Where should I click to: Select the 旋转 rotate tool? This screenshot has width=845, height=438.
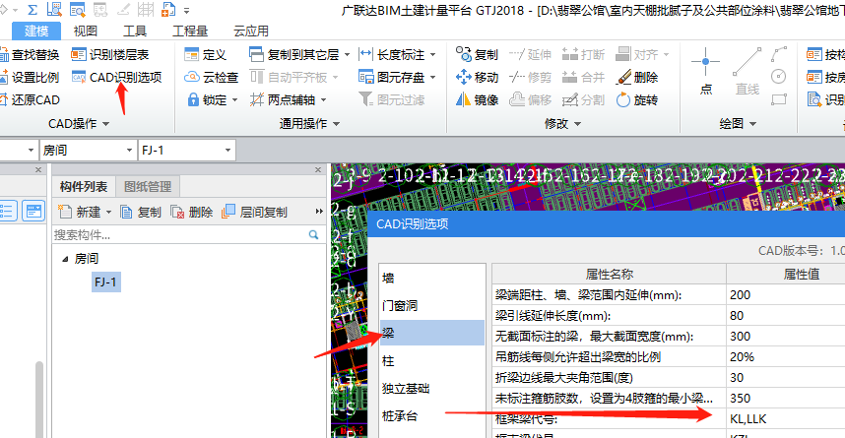(x=637, y=99)
